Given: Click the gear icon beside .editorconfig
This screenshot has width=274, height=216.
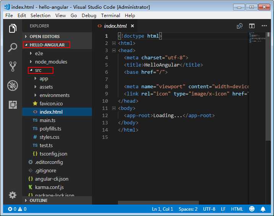Looking at the screenshot, I should [31, 162].
